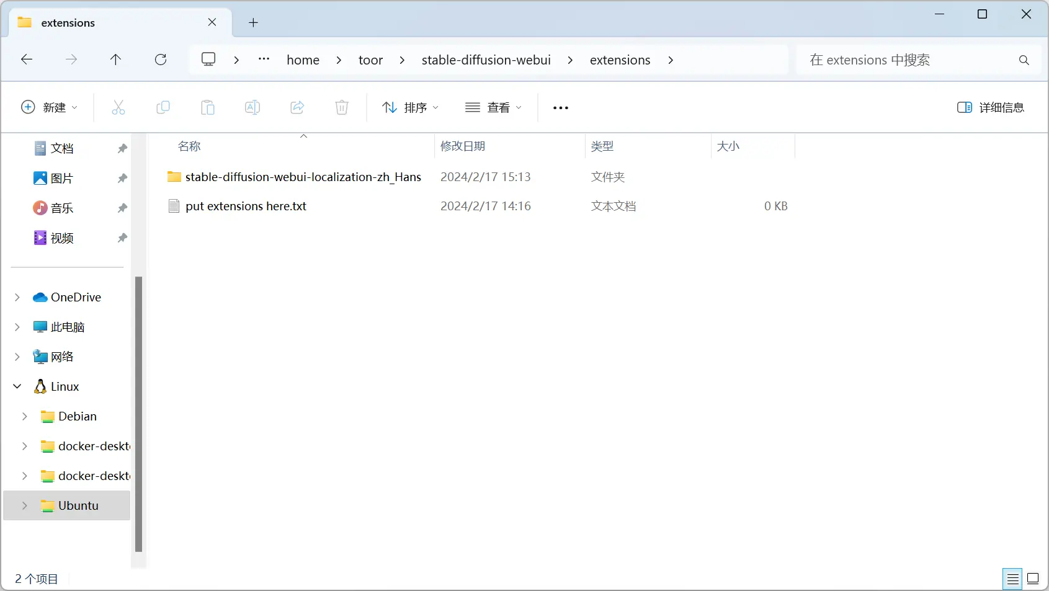Go up one folder level

pos(115,60)
